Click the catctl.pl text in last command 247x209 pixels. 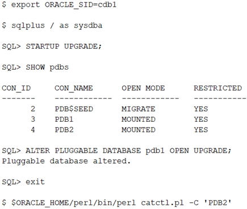(x=162, y=203)
